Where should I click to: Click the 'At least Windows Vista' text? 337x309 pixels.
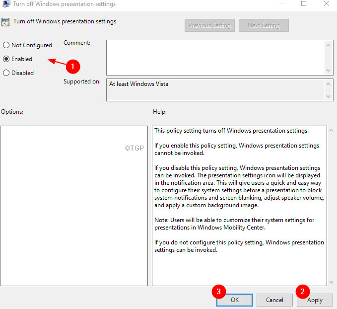point(138,84)
